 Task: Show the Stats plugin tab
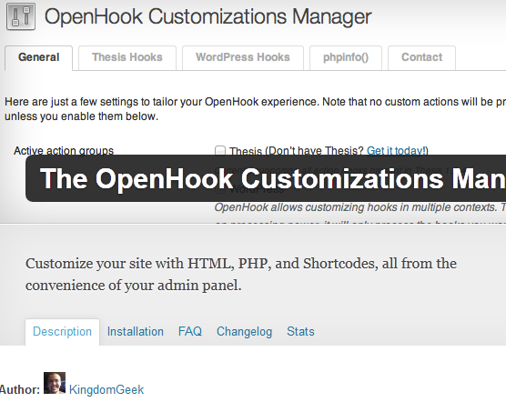(x=300, y=332)
